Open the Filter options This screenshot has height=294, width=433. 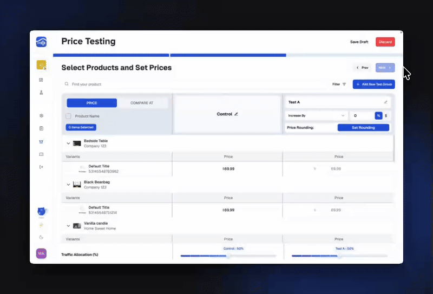(x=339, y=84)
